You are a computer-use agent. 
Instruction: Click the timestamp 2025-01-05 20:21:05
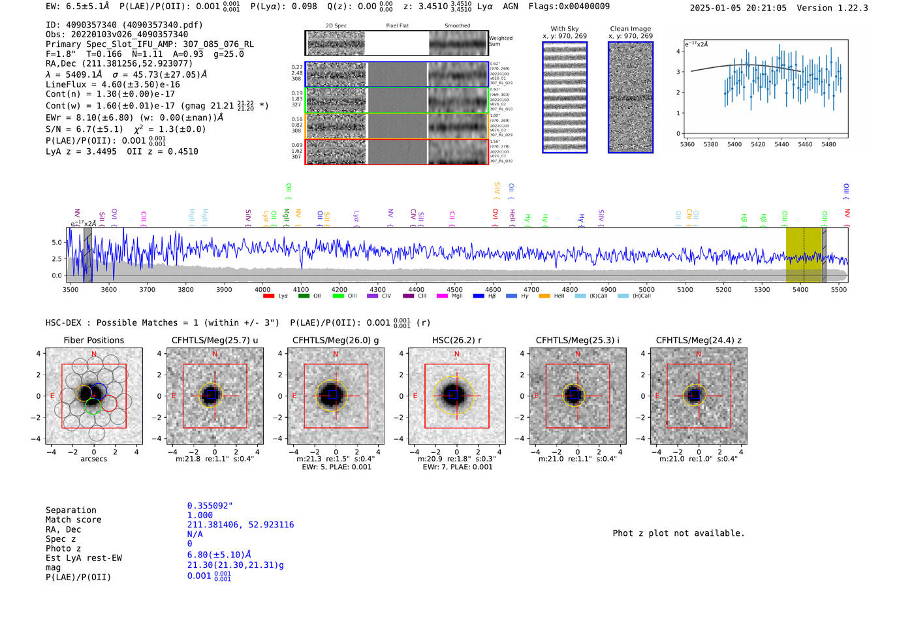point(738,8)
